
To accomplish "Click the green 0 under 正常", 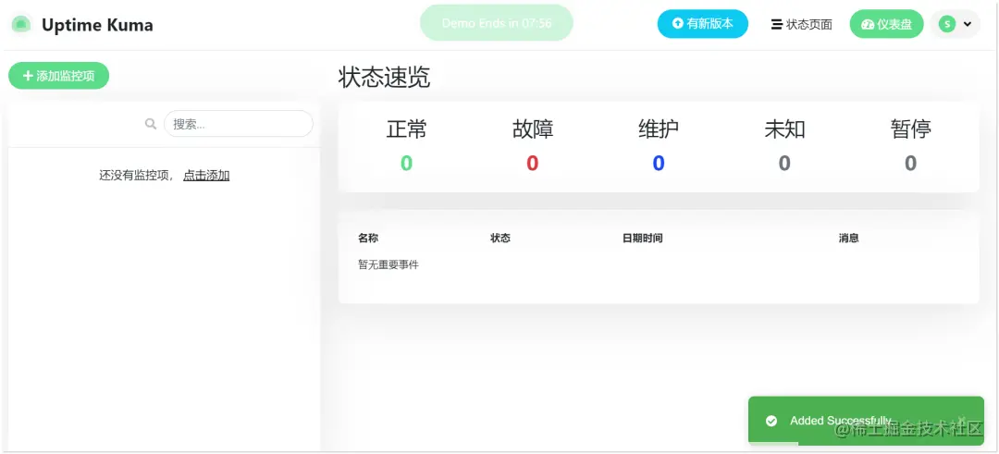I will (x=406, y=164).
